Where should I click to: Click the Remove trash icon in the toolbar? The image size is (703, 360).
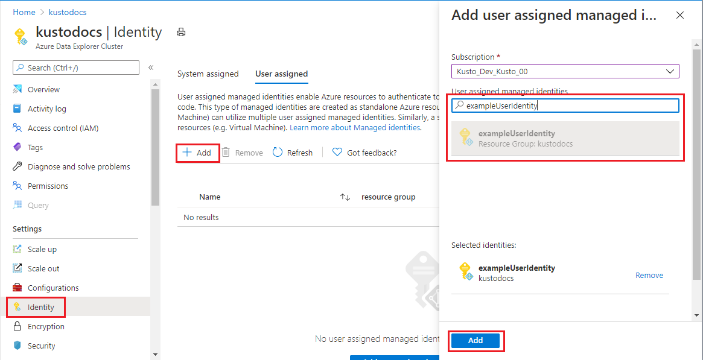tap(224, 152)
